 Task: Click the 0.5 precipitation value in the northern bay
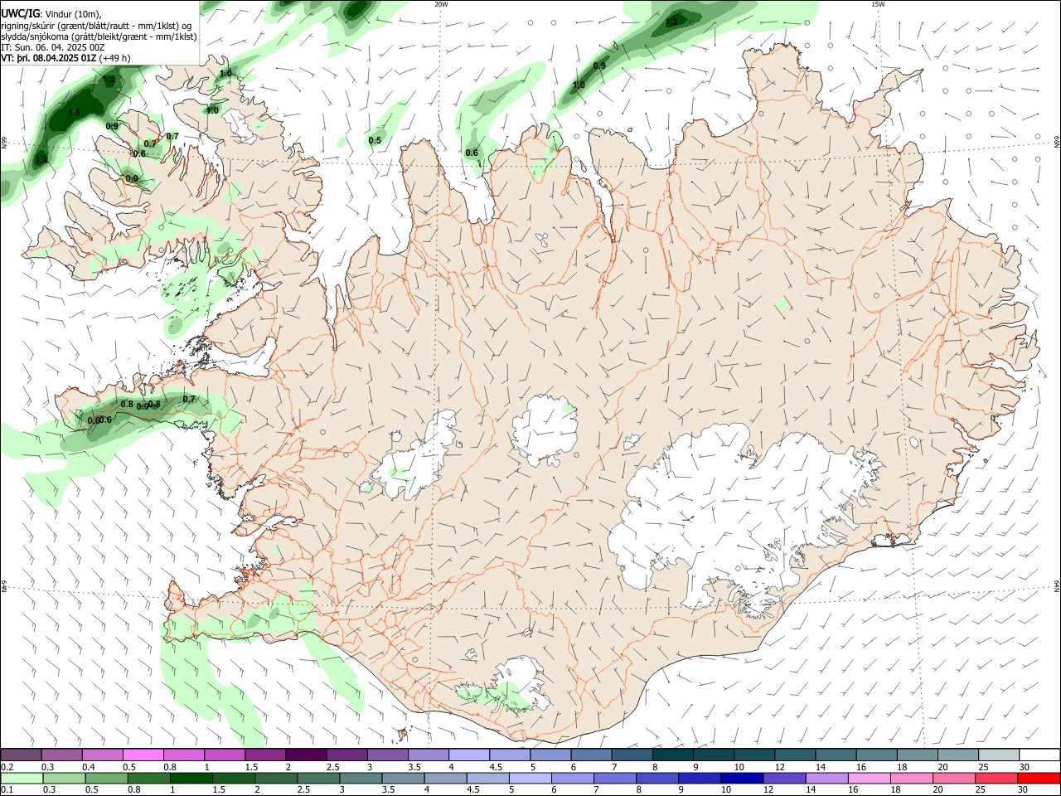(x=375, y=140)
